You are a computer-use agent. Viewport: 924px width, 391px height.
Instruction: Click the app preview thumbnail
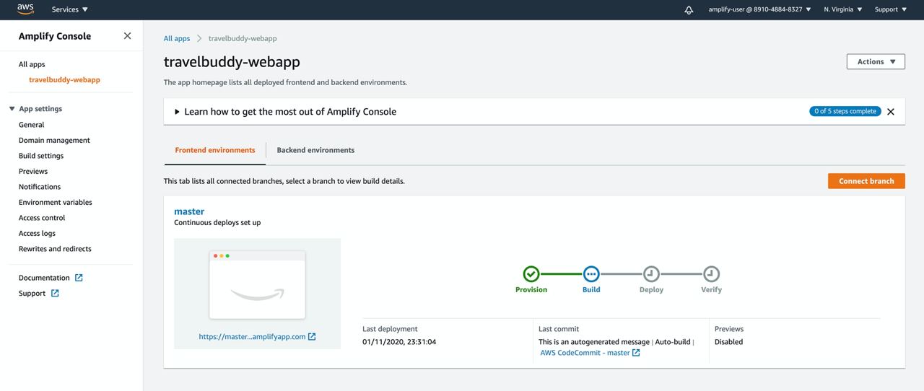257,285
